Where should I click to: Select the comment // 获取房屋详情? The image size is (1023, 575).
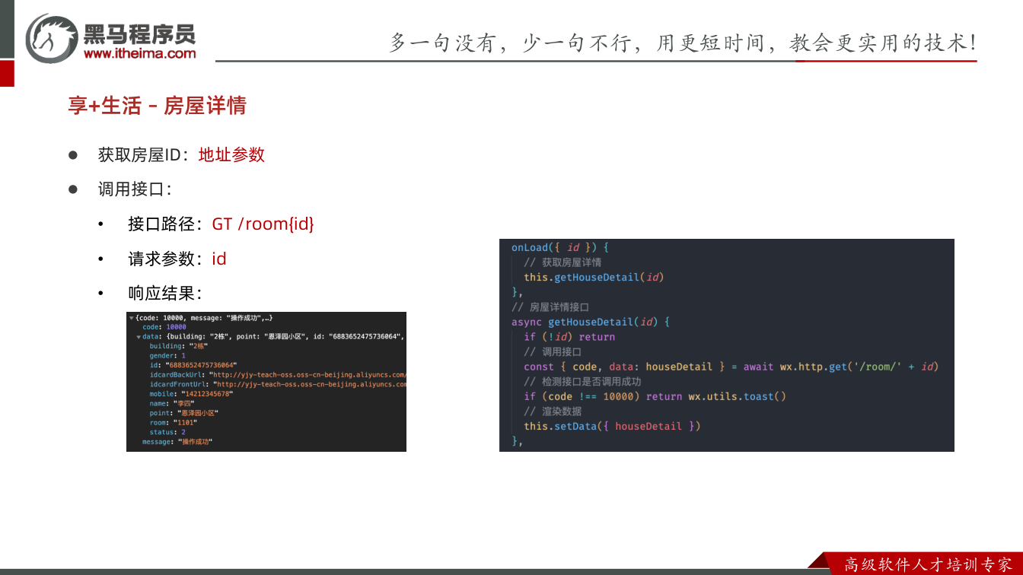click(562, 262)
